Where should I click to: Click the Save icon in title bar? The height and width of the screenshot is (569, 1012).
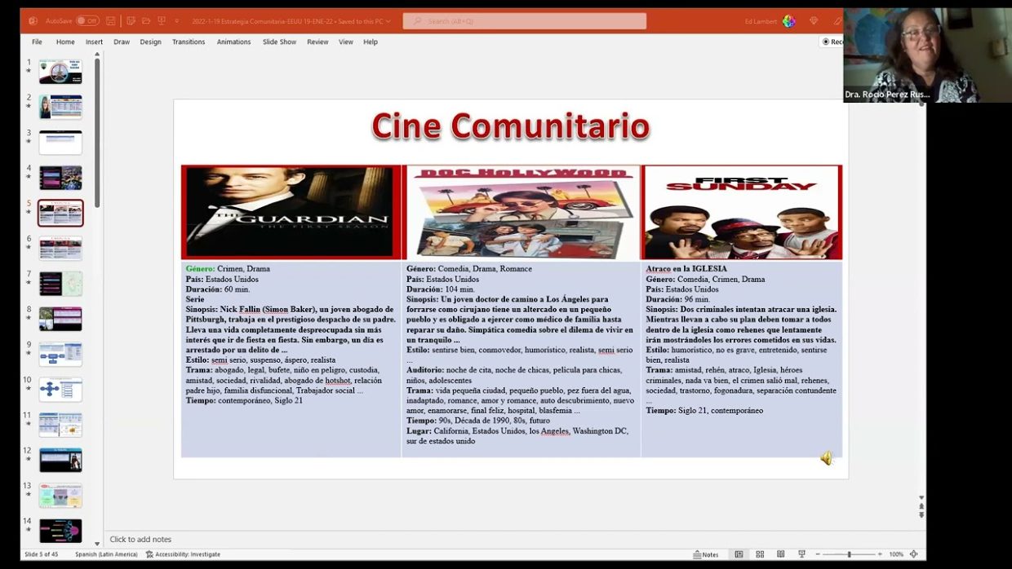coord(111,21)
